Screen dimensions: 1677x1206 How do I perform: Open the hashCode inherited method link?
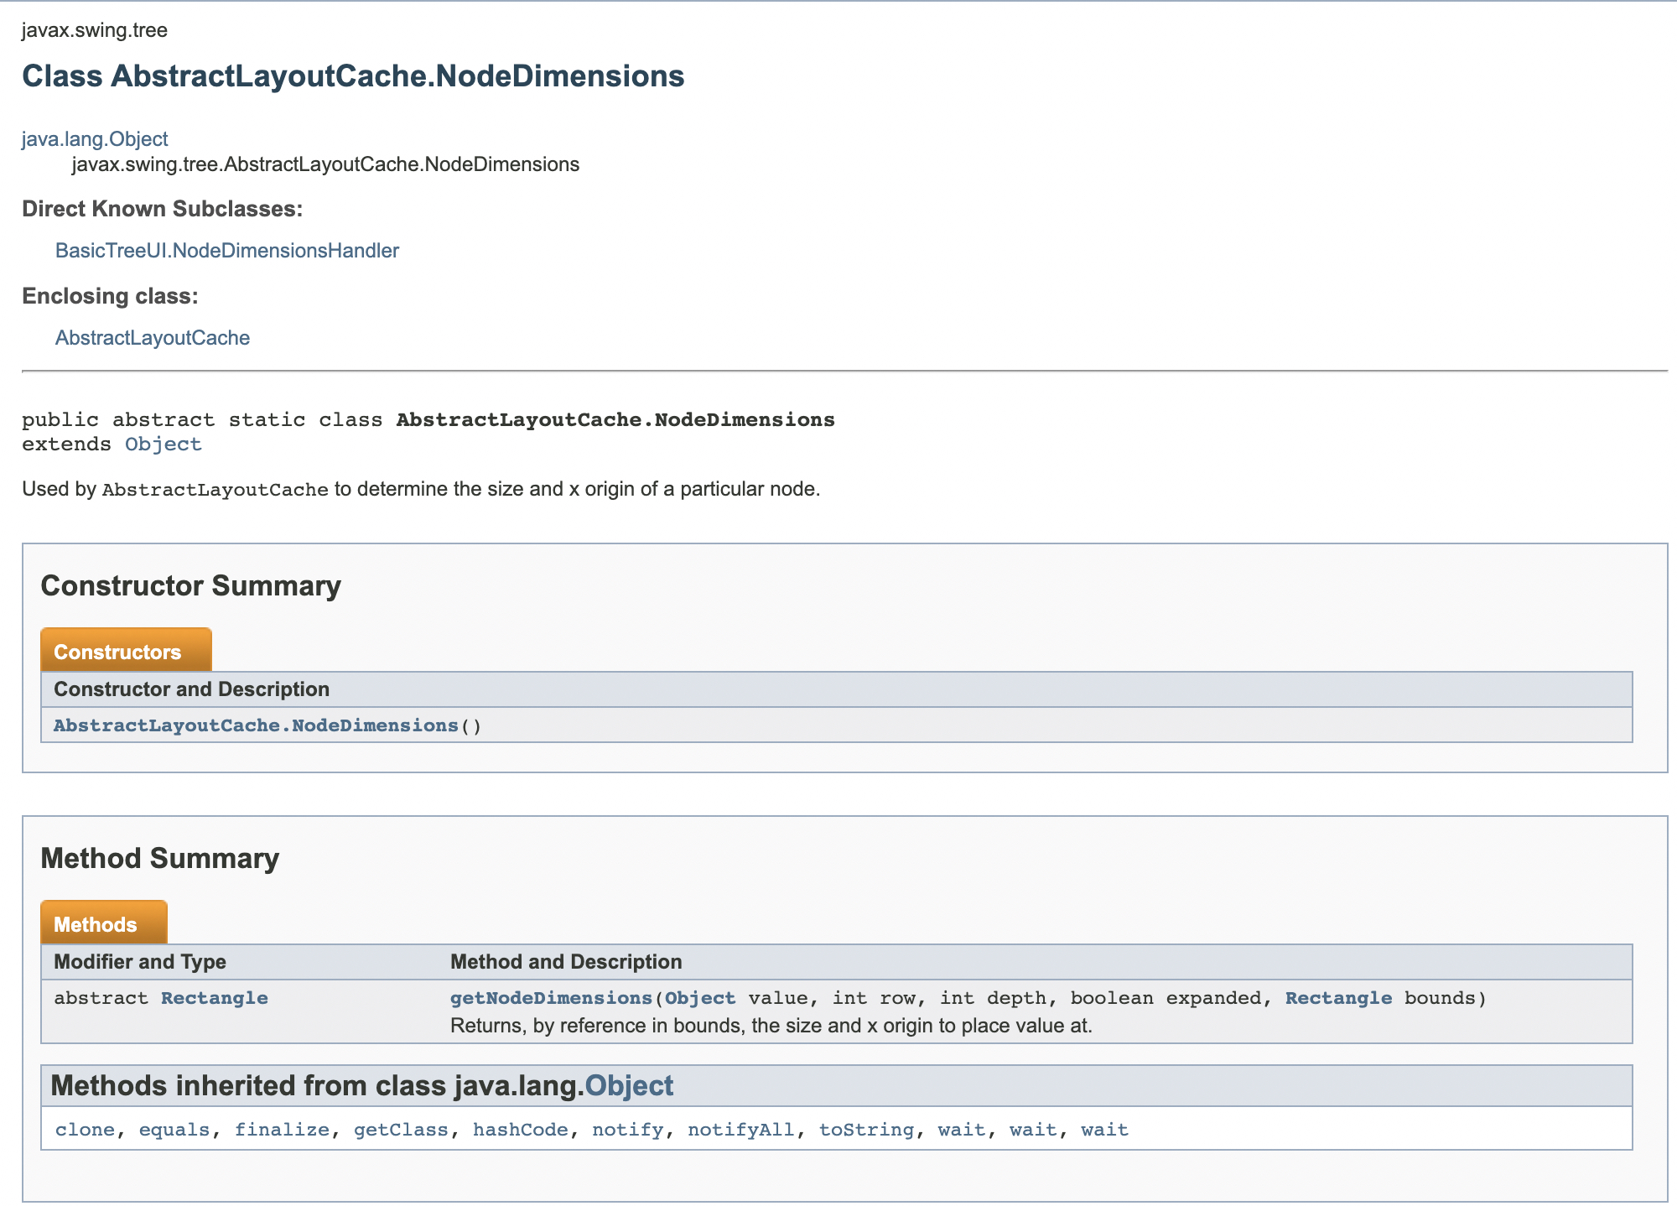pos(520,1130)
